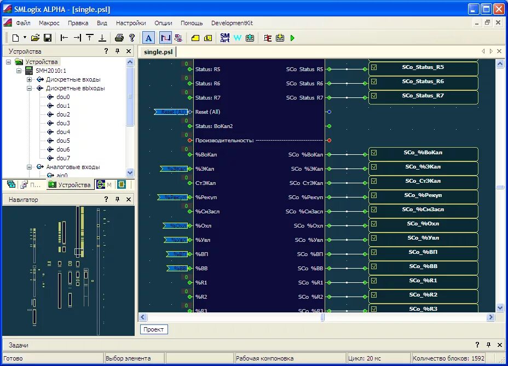Toggle checkbox on SCo_%Охл block
This screenshot has width=508, height=366.
point(374,224)
